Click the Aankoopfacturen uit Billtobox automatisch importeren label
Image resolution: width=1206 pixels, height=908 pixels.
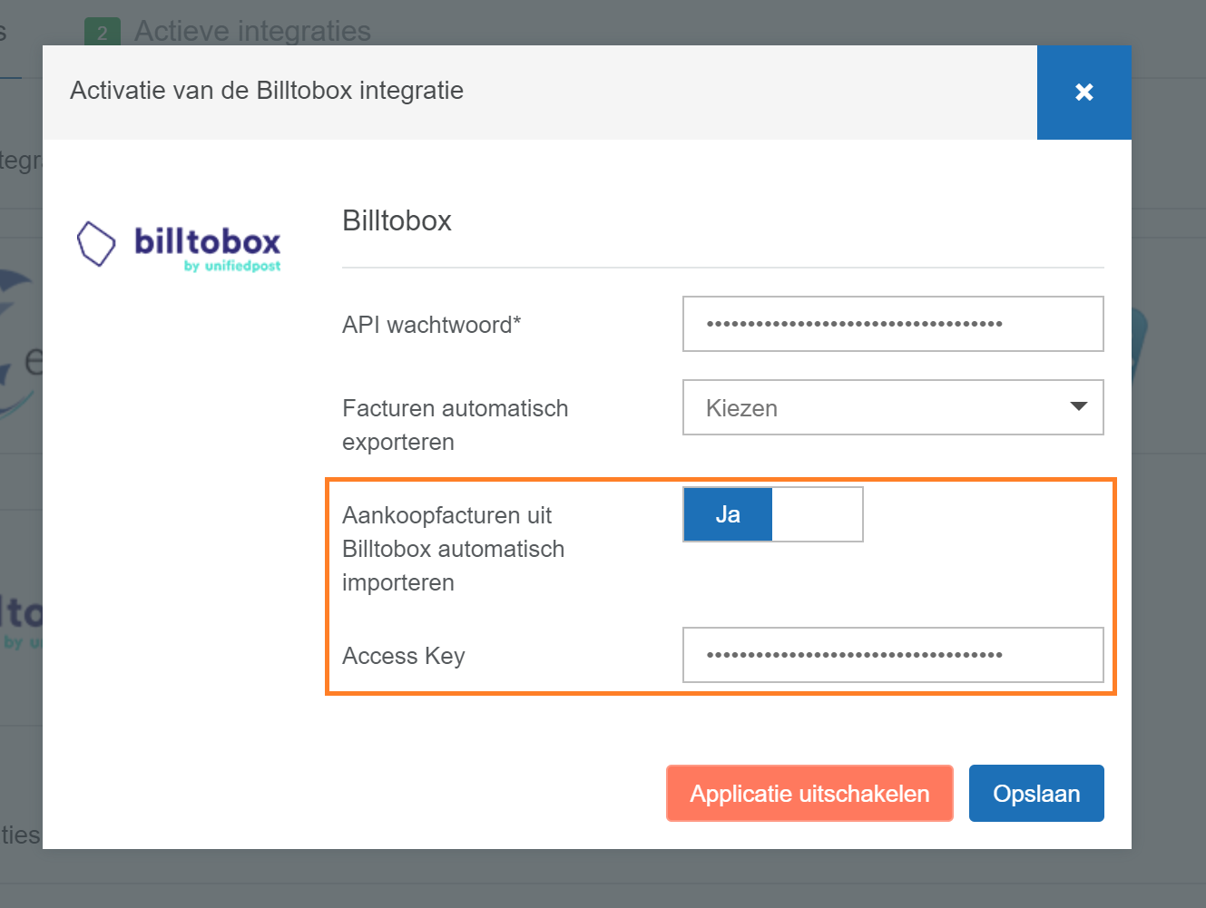tap(454, 549)
